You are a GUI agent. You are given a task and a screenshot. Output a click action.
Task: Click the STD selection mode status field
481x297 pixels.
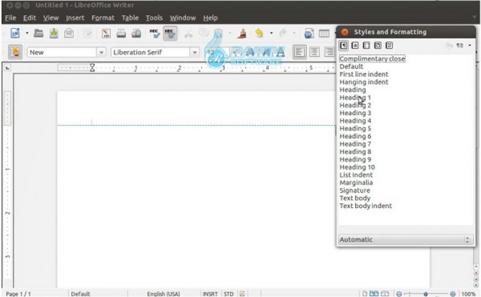click(x=228, y=293)
